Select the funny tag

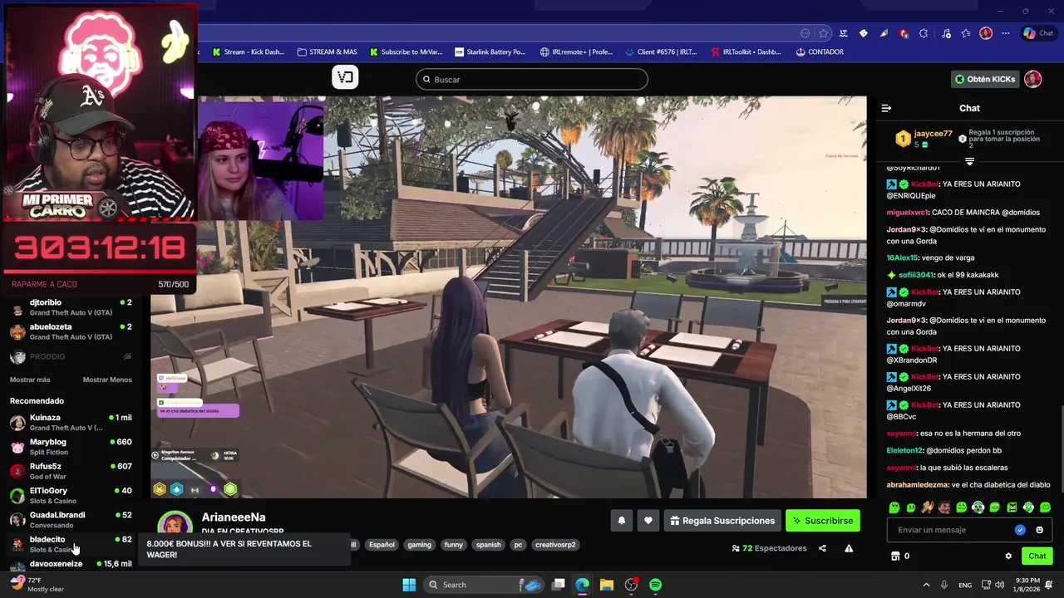453,545
